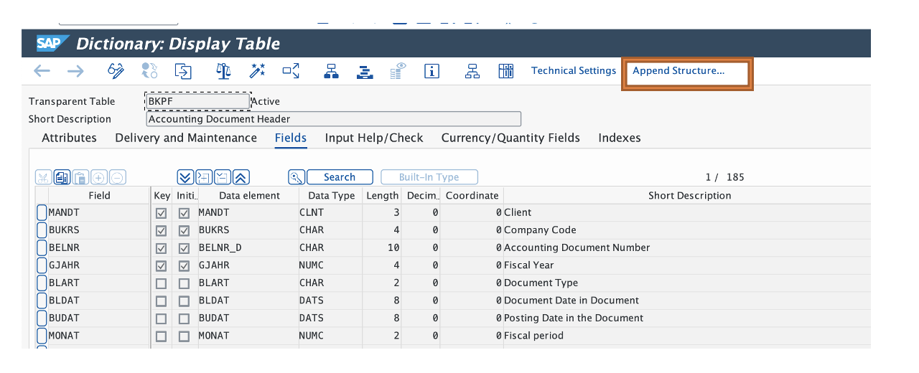Viewport: 919px width, 373px height.
Task: Click the Activate magic wand icon
Action: point(257,71)
